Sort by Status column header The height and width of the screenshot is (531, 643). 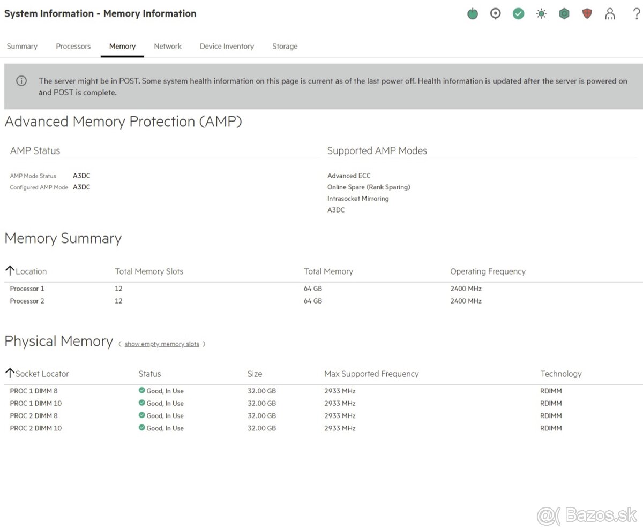(149, 374)
